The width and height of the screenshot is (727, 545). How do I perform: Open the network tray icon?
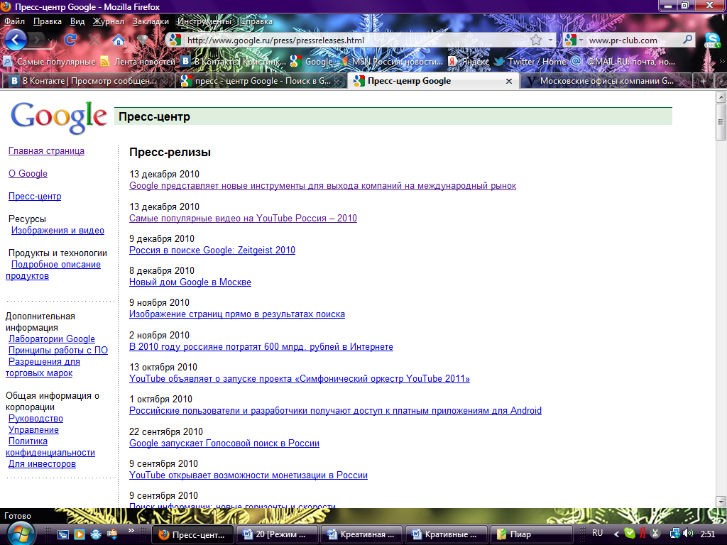point(675,534)
